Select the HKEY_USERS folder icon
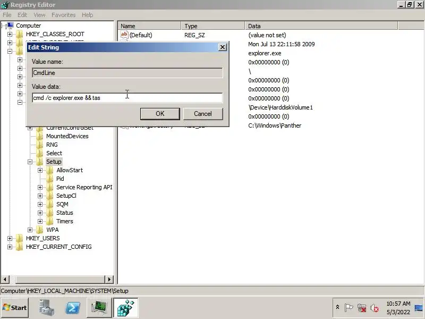Screen dimensions: 425x319 (20, 238)
